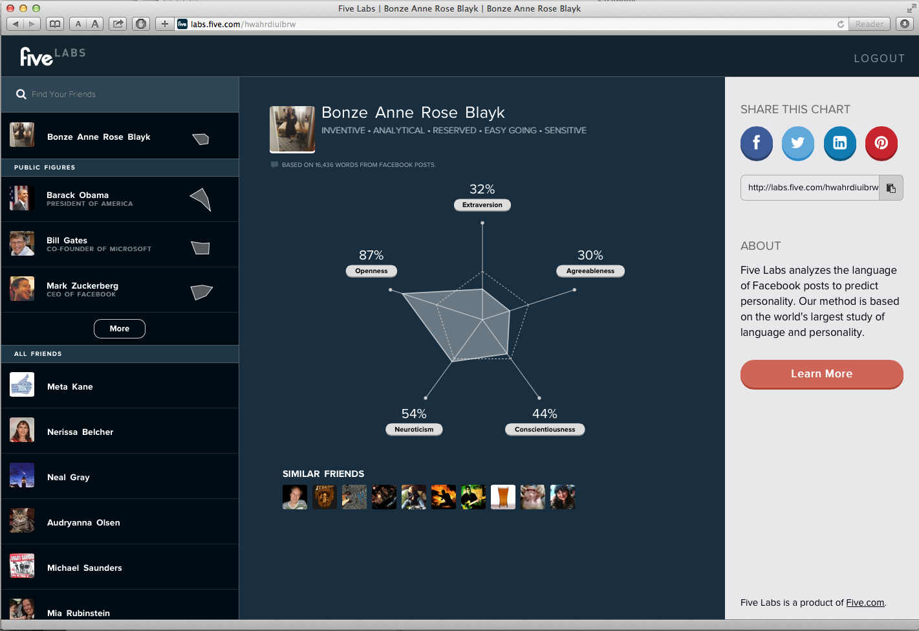
Task: Share the chart on Twitter
Action: click(x=797, y=144)
